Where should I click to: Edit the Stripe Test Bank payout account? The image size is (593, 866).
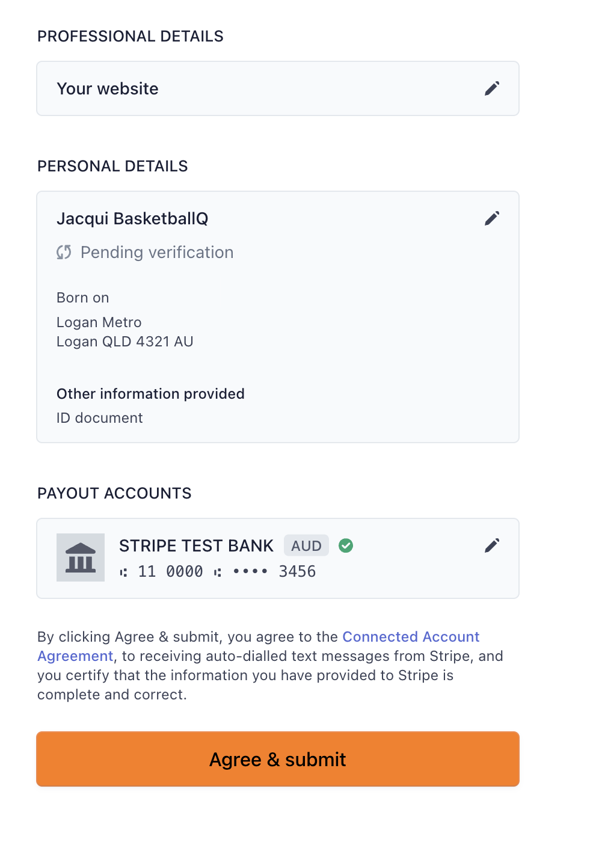pyautogui.click(x=492, y=545)
